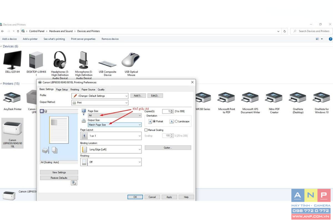The width and height of the screenshot is (333, 222).
Task: Switch to page preview mode icon in dialog
Action: coord(42,111)
